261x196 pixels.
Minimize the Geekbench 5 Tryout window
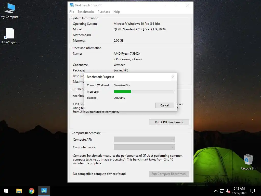164,5
